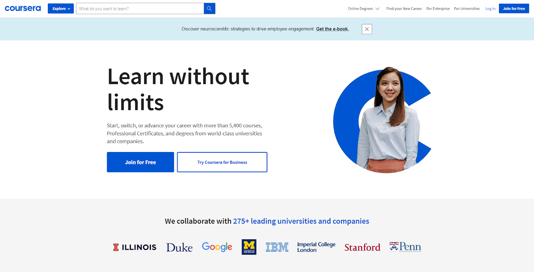Open the Penn partner logo
The width and height of the screenshot is (534, 272).
(x=405, y=247)
